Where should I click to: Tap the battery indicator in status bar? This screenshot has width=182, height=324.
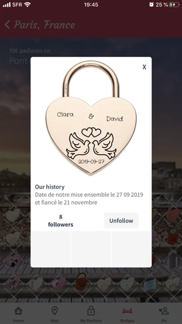point(174,5)
